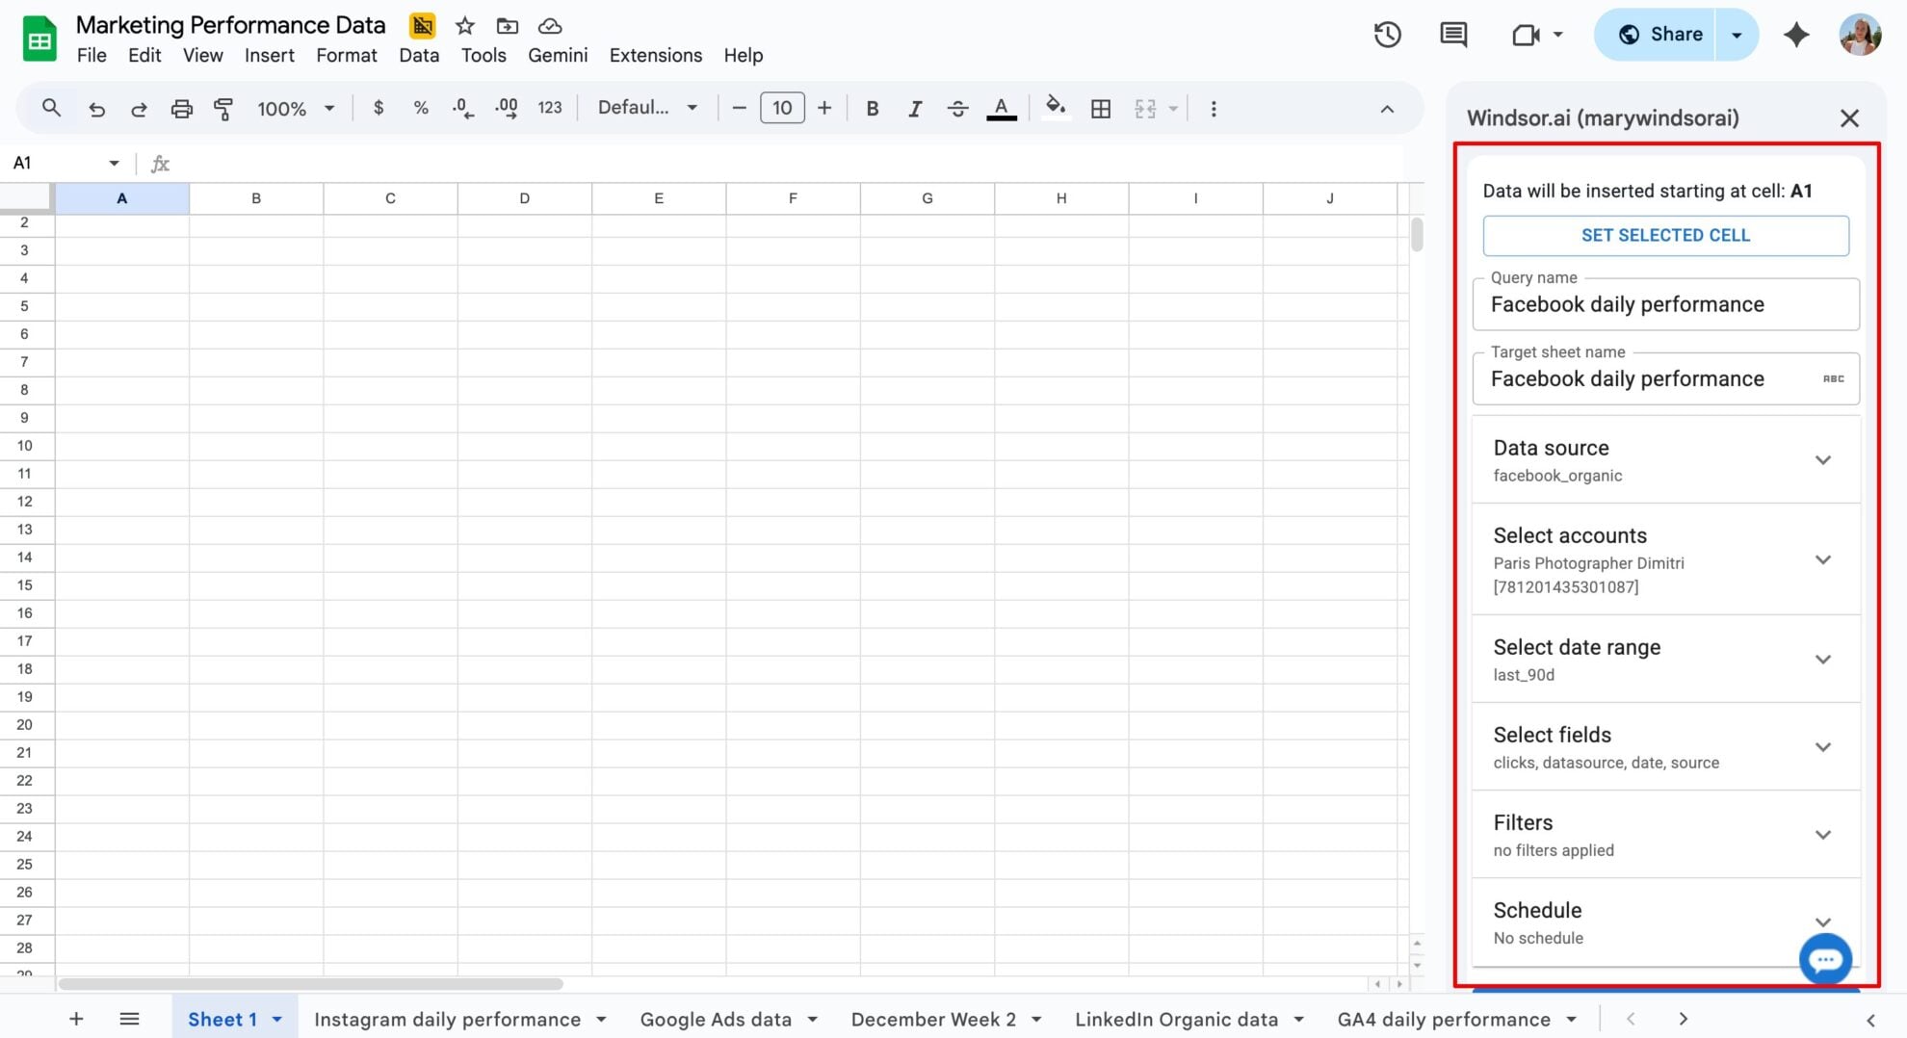Decrease the font size
1907x1038 pixels.
pyautogui.click(x=739, y=108)
